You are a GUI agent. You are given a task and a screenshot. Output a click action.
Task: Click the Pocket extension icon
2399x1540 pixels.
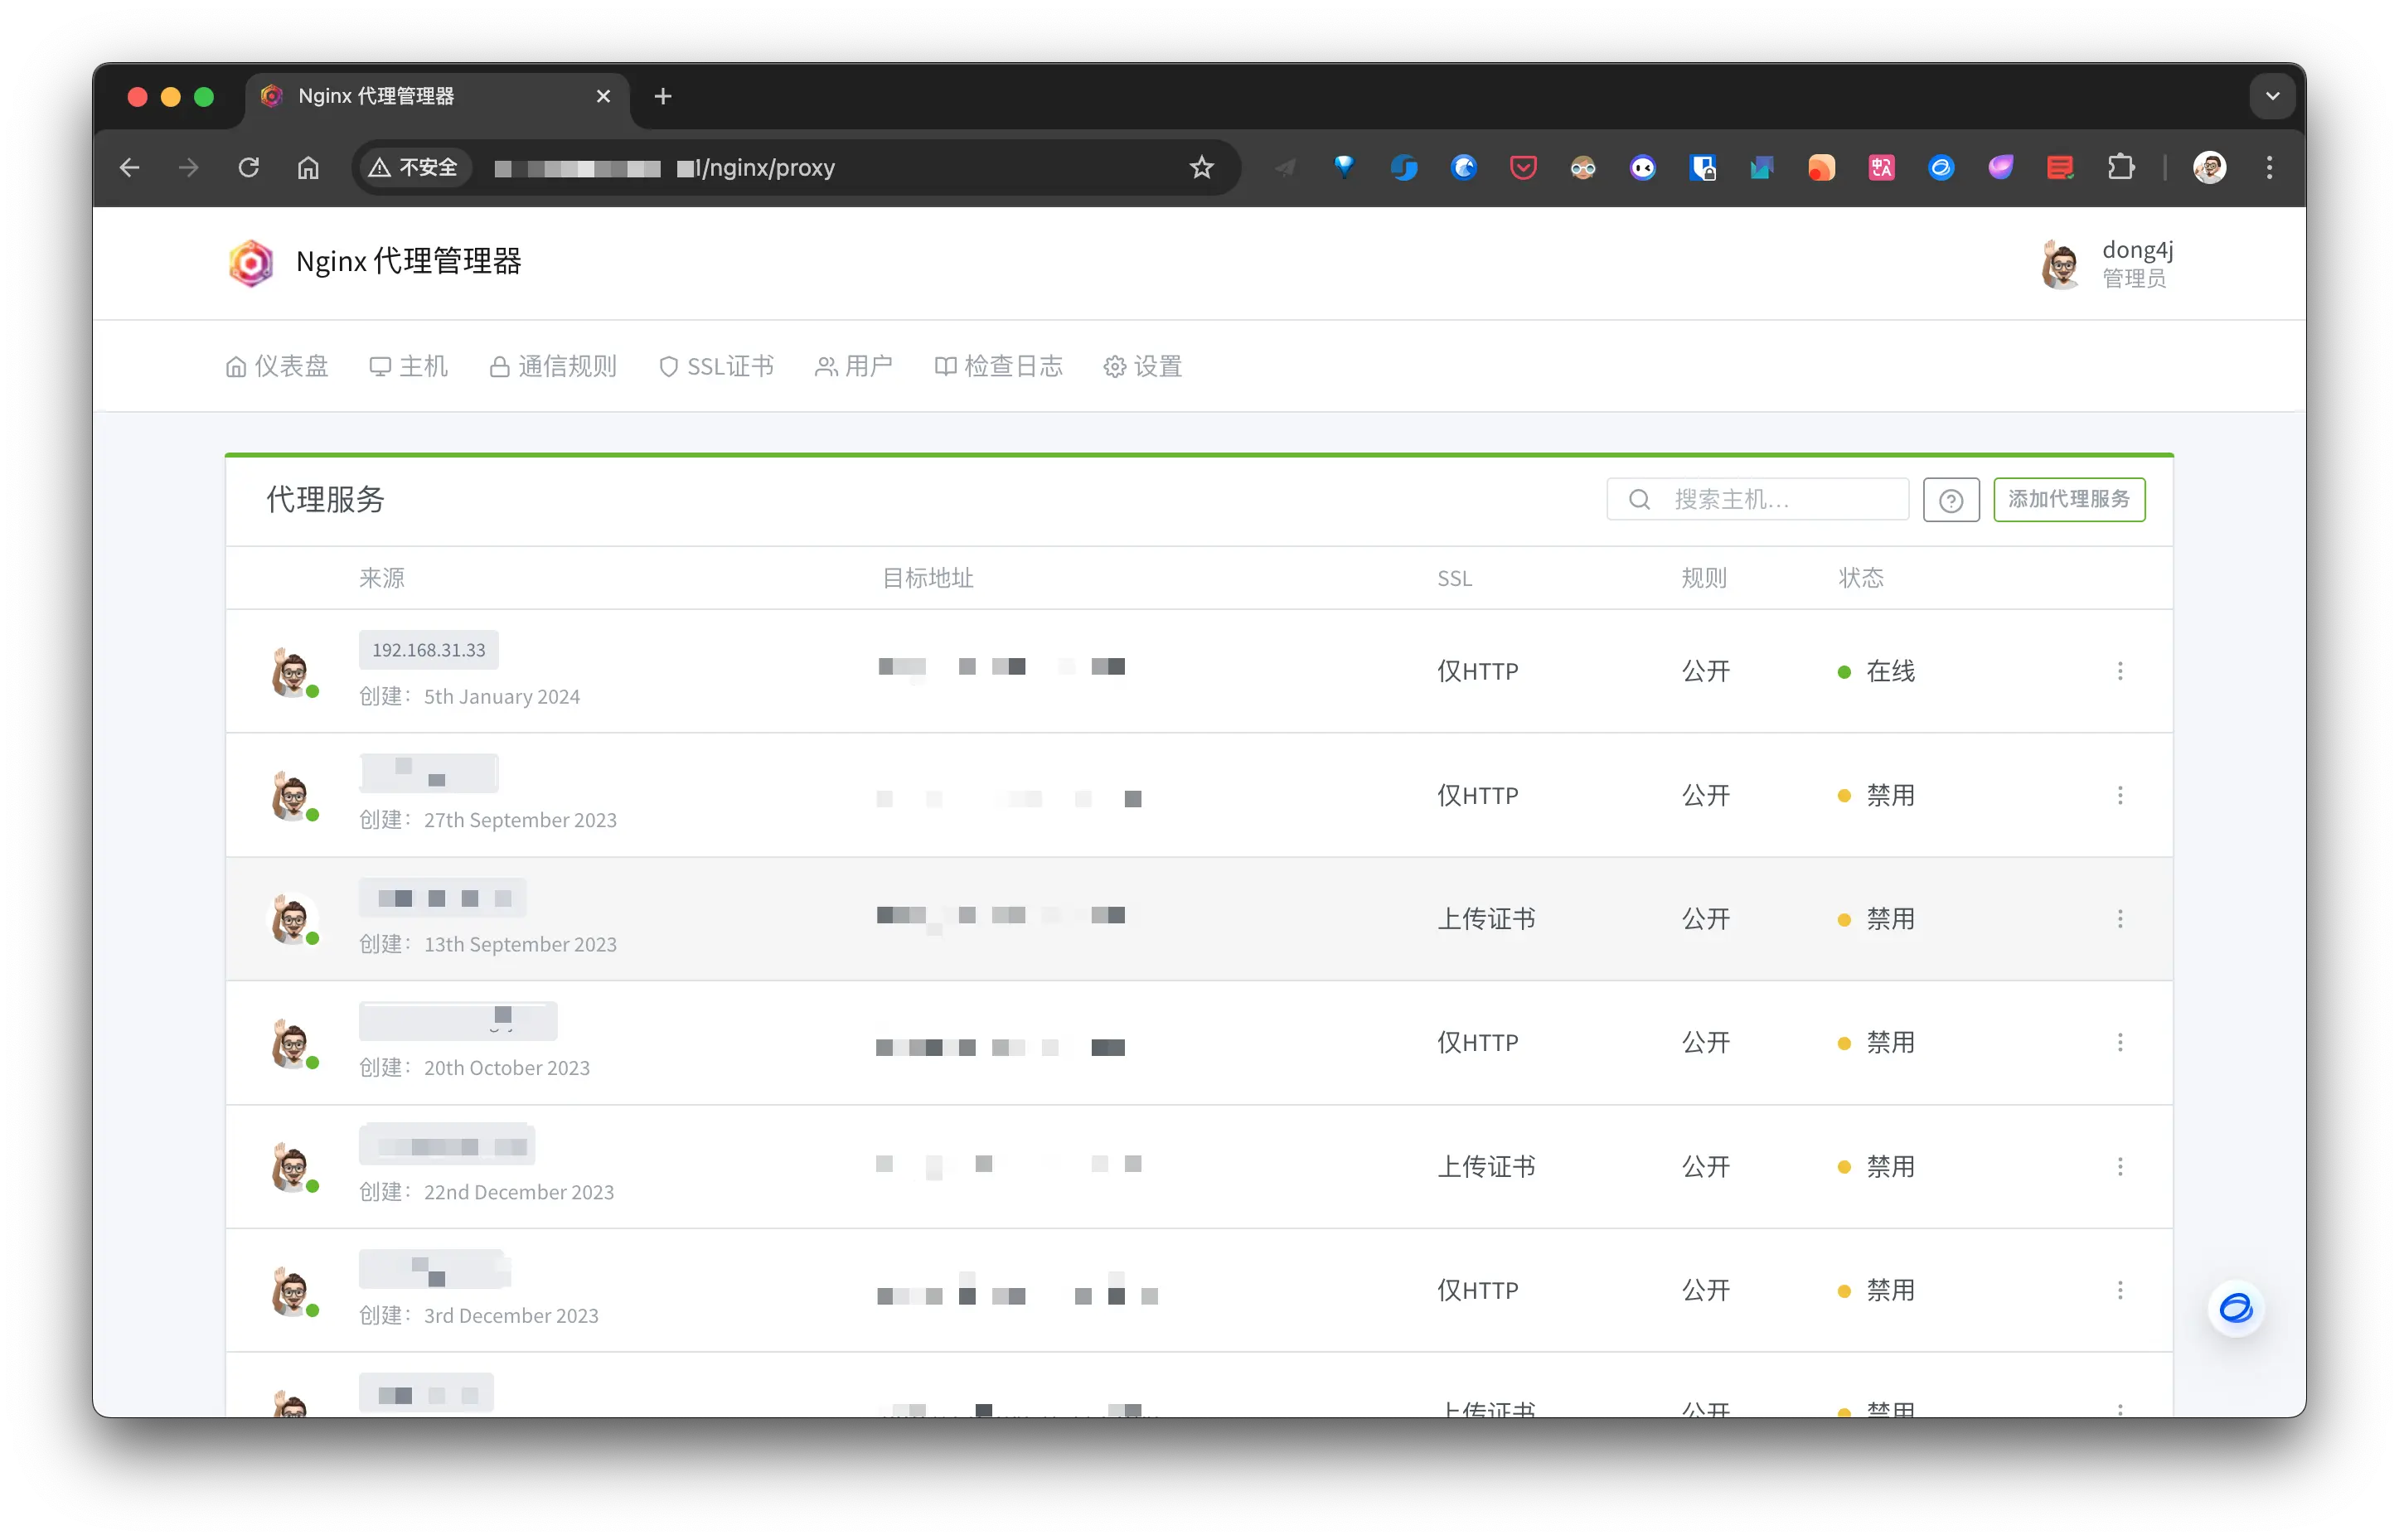click(1523, 168)
